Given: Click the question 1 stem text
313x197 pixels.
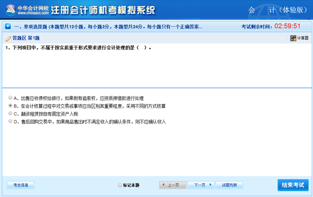Looking at the screenshot, I should (x=78, y=48).
